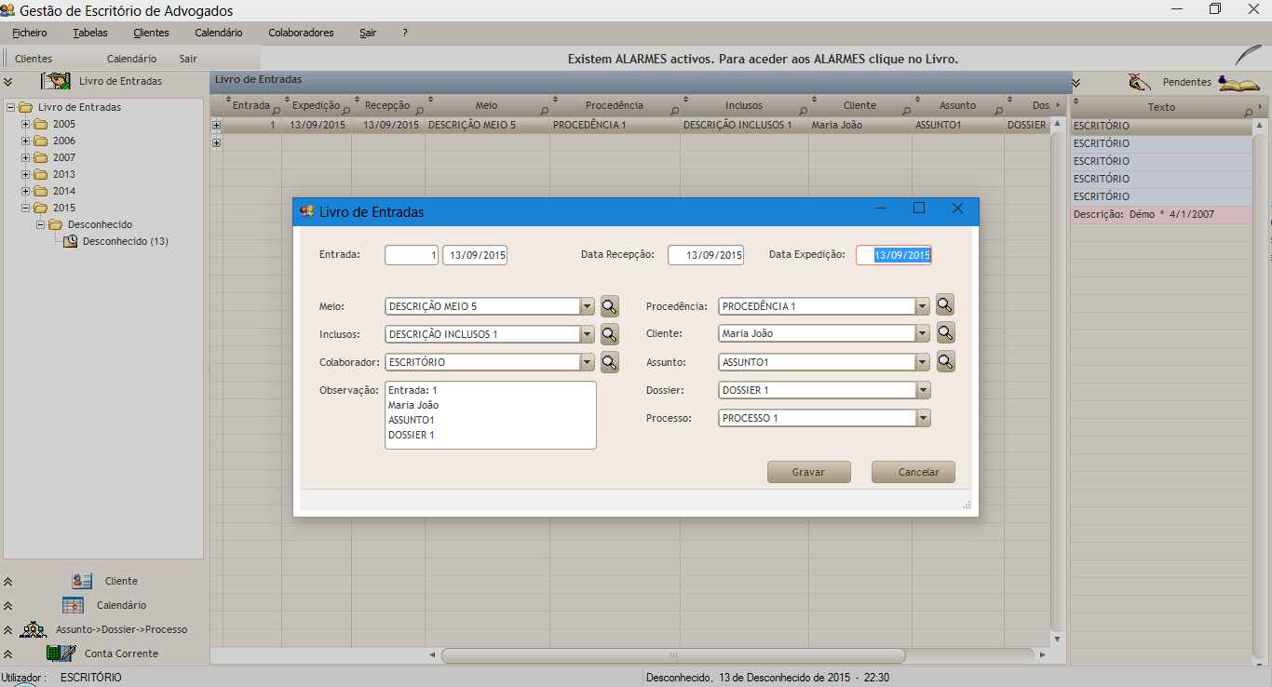
Task: Expand the 2013 folder in tree
Action: (x=26, y=174)
